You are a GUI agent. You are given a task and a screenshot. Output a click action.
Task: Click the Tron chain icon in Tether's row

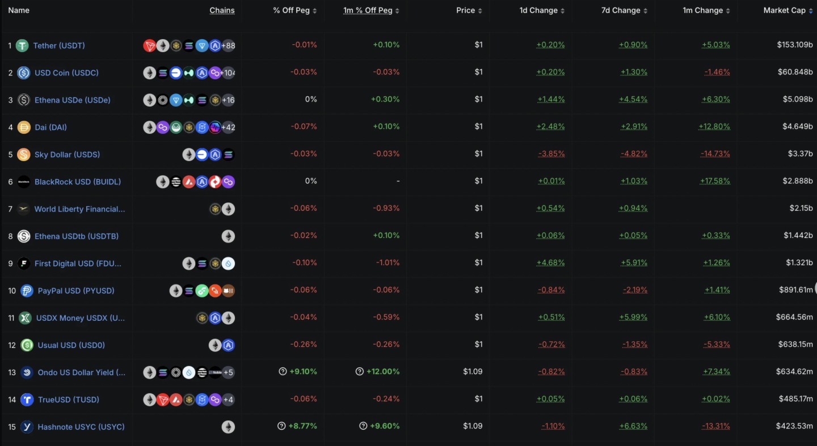click(150, 46)
